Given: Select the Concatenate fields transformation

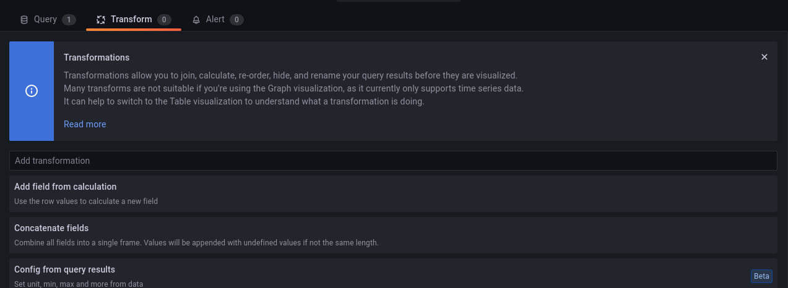Looking at the screenshot, I should click(x=51, y=228).
